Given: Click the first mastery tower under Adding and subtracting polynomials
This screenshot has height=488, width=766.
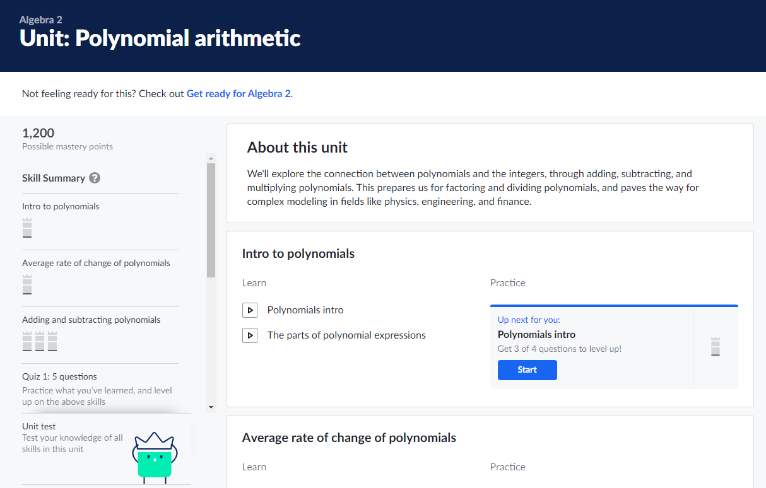Looking at the screenshot, I should [x=27, y=341].
